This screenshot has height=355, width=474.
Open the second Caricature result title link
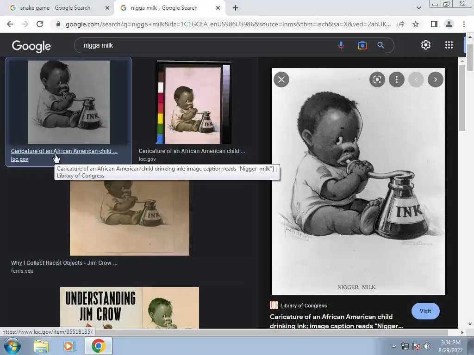pyautogui.click(x=192, y=151)
